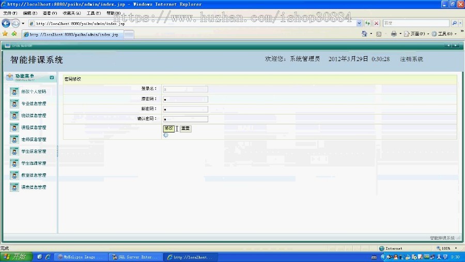
Task: Click the Refresh icon beside the address bar
Action: click(367, 23)
